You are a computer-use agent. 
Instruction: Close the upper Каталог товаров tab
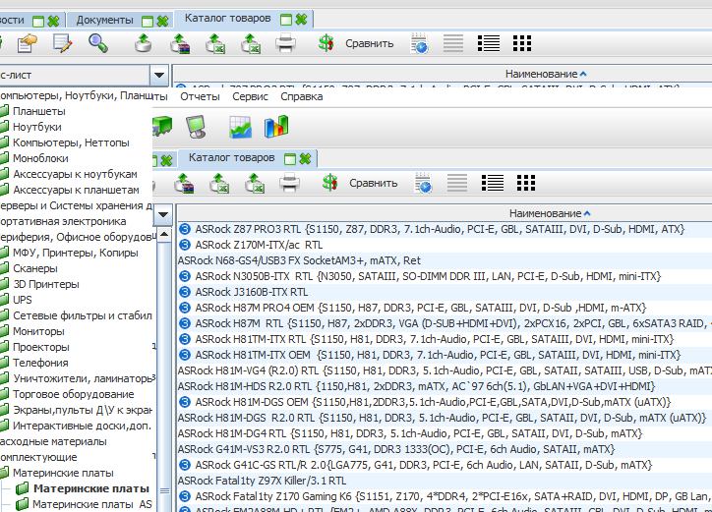(301, 19)
